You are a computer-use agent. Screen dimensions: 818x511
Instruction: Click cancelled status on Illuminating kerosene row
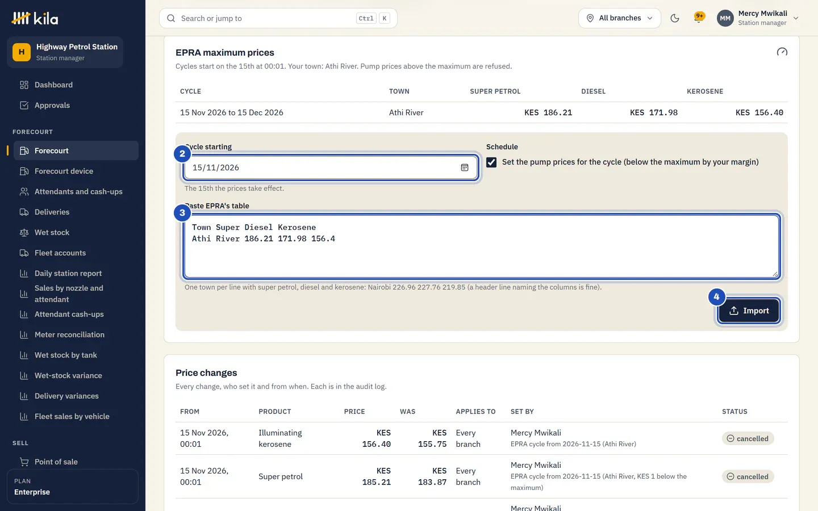tap(748, 438)
